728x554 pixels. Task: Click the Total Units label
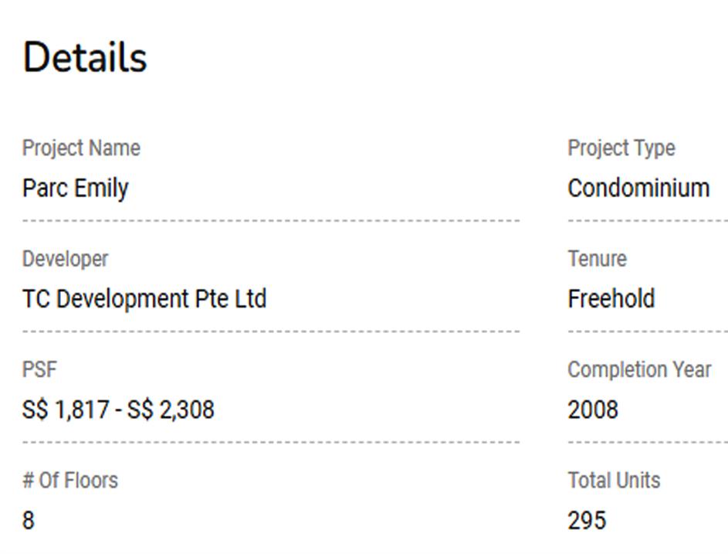point(614,481)
